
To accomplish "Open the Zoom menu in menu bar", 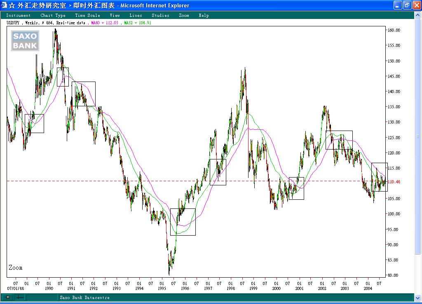I will point(184,15).
